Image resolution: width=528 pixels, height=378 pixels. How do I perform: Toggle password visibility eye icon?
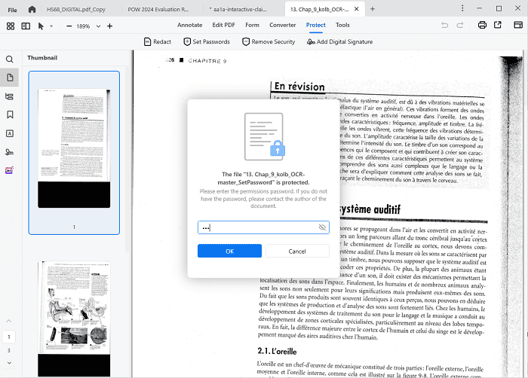click(322, 227)
